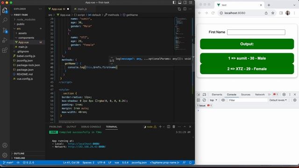Split the editor to the right

[x=185, y=9]
